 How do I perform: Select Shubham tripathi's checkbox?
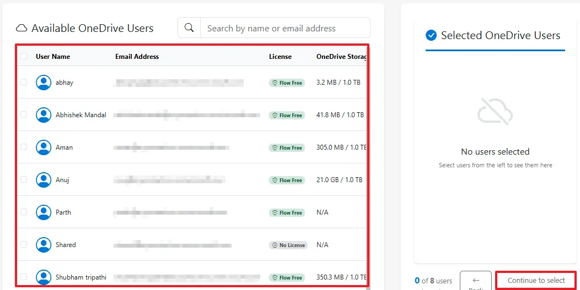click(x=24, y=277)
